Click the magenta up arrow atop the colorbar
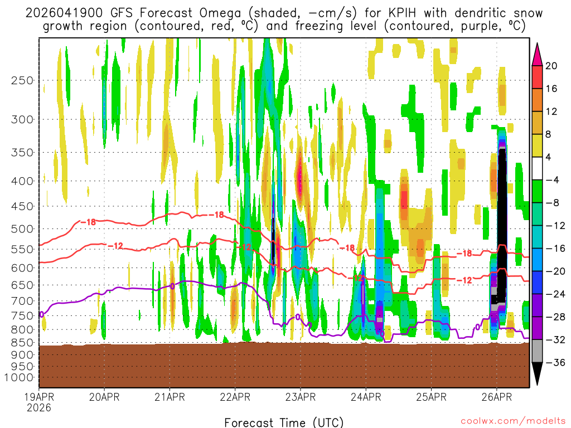 coord(538,53)
